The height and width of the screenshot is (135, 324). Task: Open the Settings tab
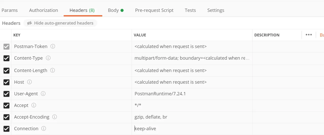pos(216,10)
